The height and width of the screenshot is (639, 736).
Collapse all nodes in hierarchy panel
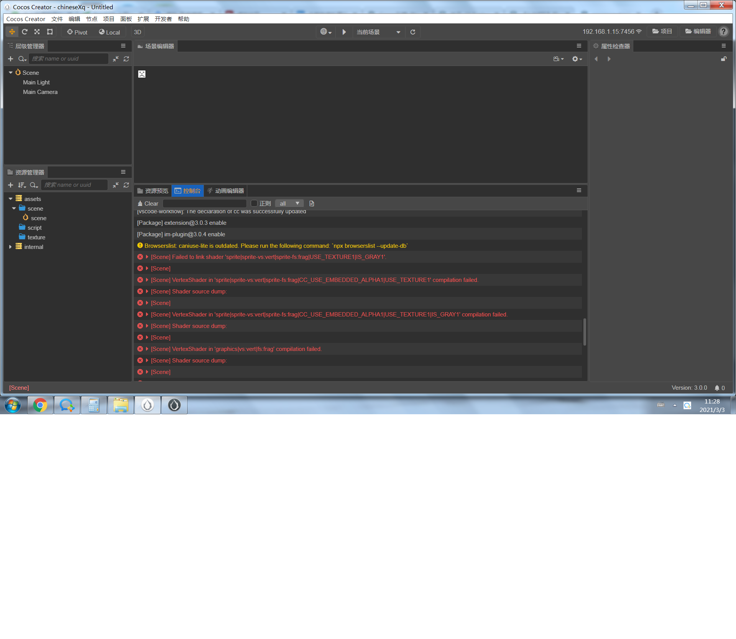pos(116,59)
